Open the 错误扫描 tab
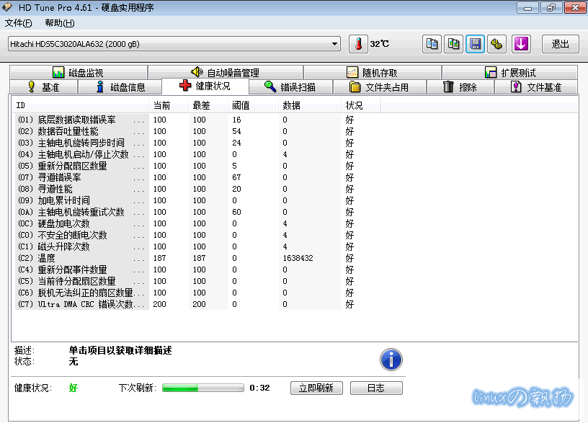 click(x=288, y=87)
